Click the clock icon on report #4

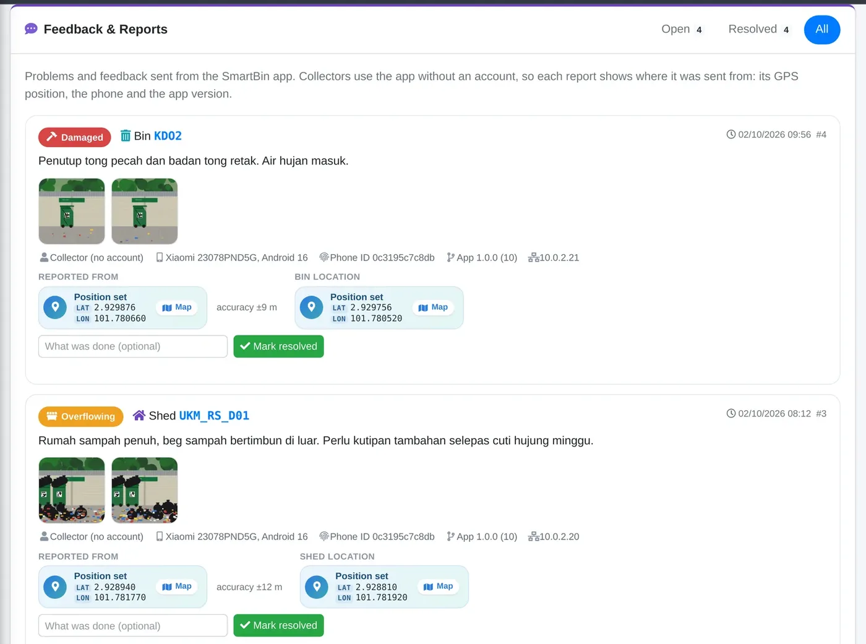pos(731,134)
